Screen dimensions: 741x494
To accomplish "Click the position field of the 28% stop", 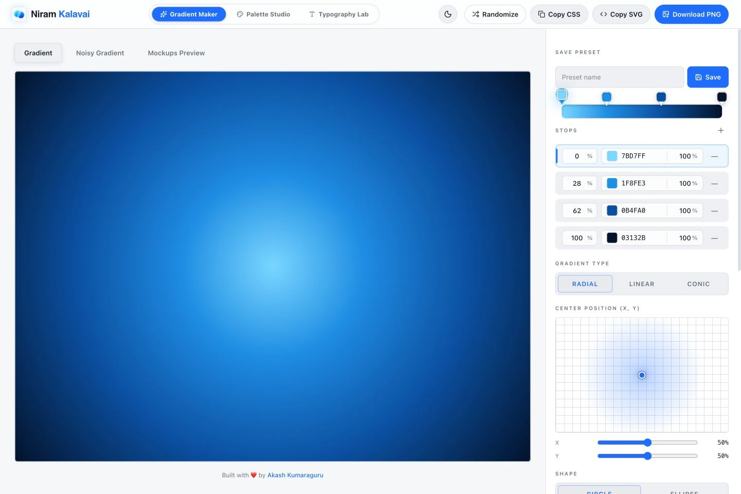I will point(579,183).
